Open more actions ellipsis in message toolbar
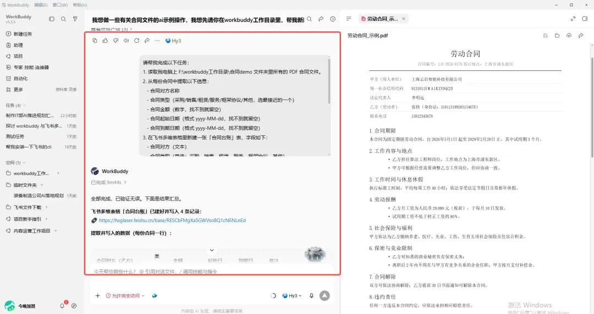 pos(158,41)
